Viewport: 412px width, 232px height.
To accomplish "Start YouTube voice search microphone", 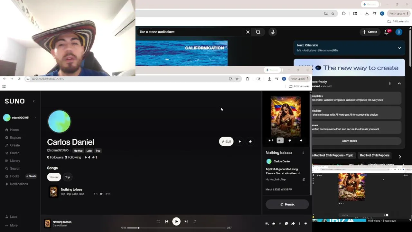I will coord(273,32).
